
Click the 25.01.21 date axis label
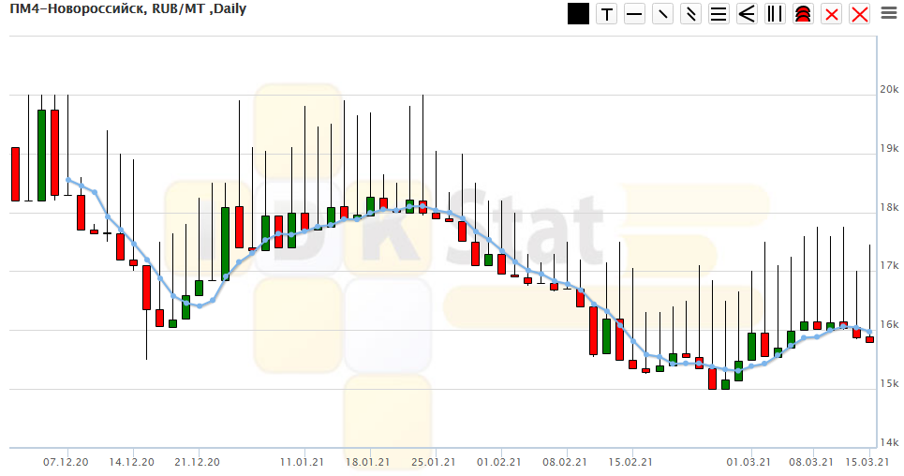point(433,462)
